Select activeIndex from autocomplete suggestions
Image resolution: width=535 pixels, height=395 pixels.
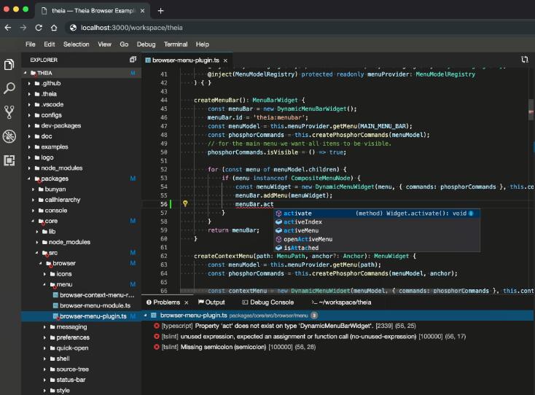point(302,222)
